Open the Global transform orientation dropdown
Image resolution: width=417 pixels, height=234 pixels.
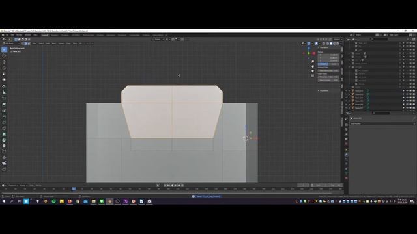click(x=158, y=39)
